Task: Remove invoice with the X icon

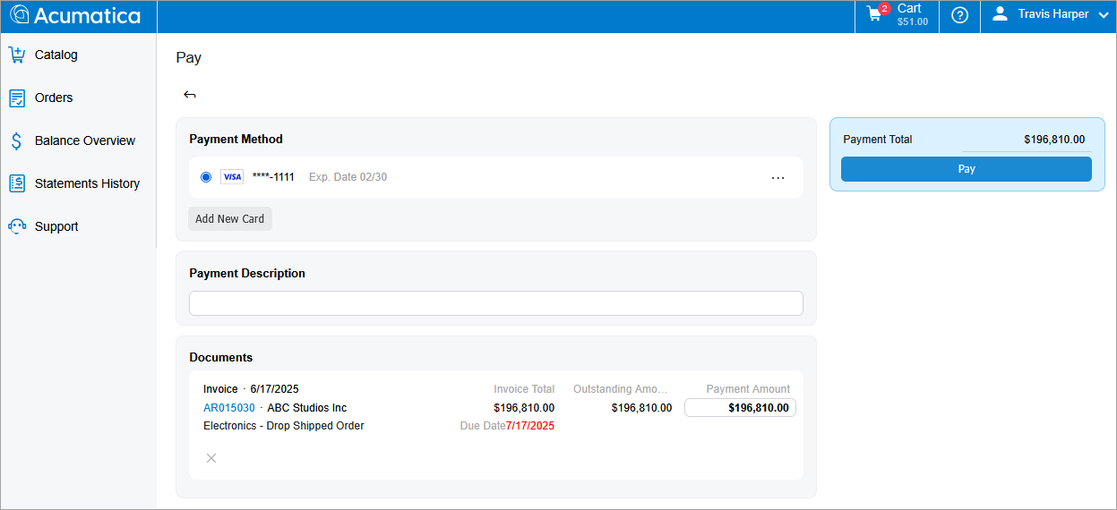Action: click(x=211, y=458)
